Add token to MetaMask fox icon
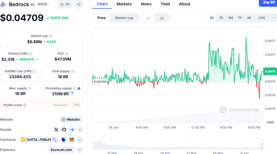 coord(72,140)
